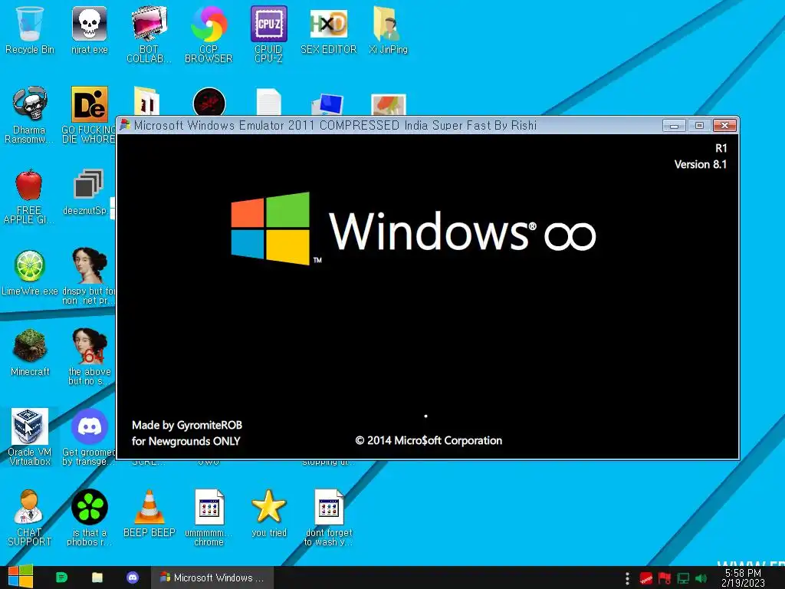Open Discord from the taskbar
Viewport: 785px width, 589px height.
point(133,577)
